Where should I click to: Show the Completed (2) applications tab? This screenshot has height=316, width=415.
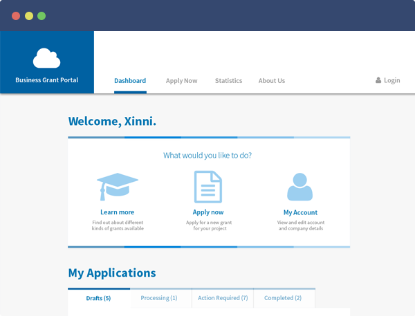pyautogui.click(x=284, y=298)
